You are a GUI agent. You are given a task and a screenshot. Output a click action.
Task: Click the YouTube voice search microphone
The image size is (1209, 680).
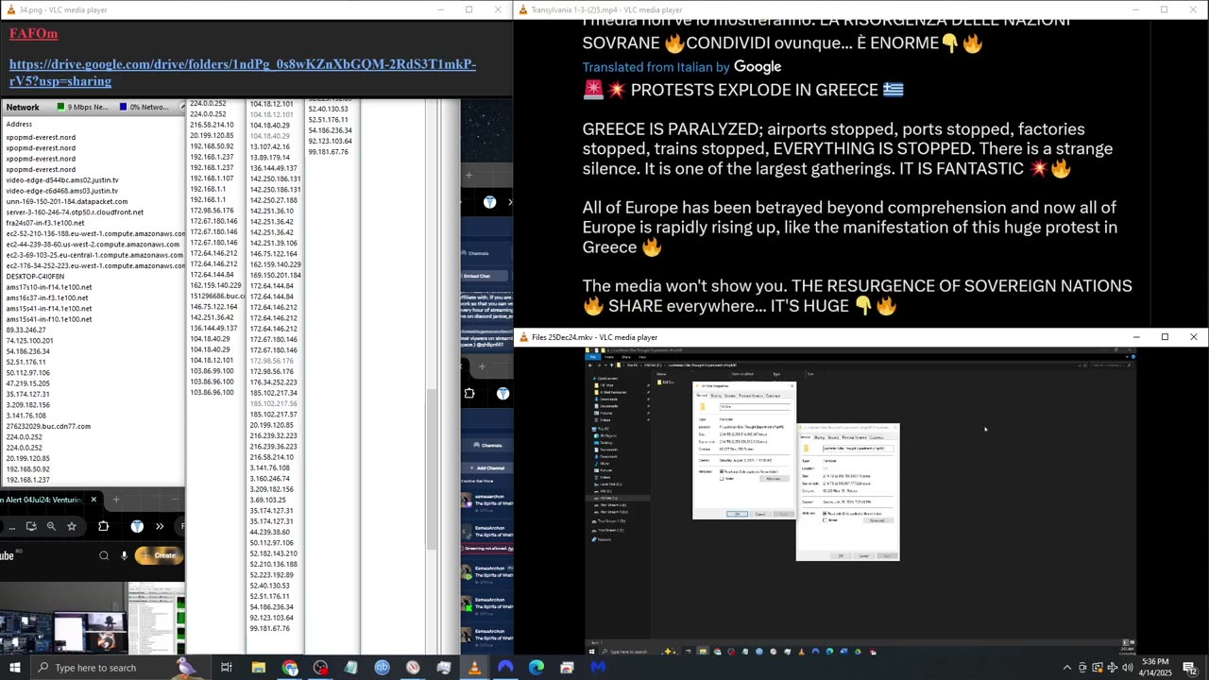[124, 555]
